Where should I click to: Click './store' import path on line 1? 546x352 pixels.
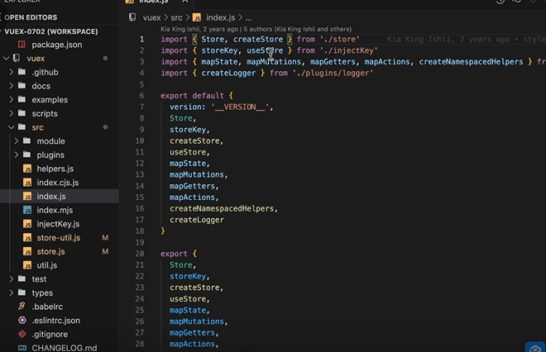[339, 40]
